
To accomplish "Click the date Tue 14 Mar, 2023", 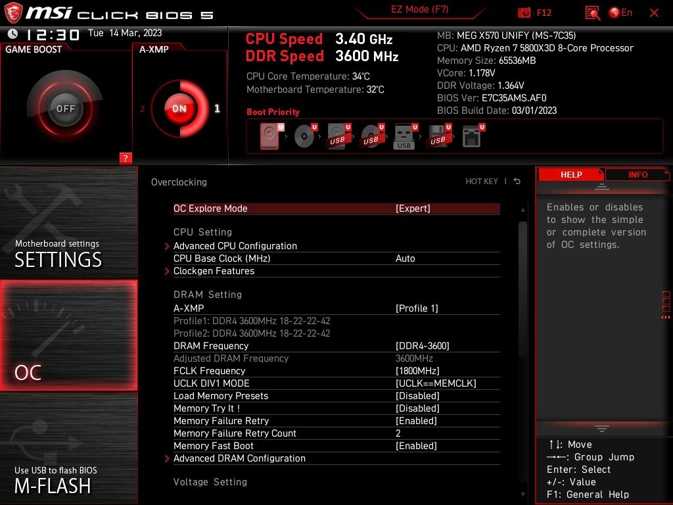I will coord(125,33).
